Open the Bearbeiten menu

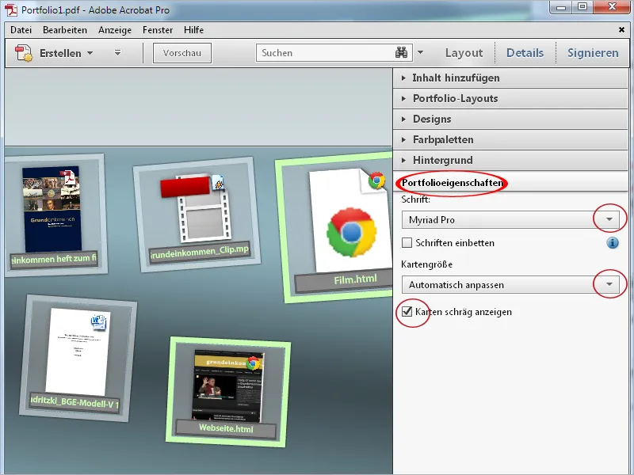pyautogui.click(x=65, y=30)
